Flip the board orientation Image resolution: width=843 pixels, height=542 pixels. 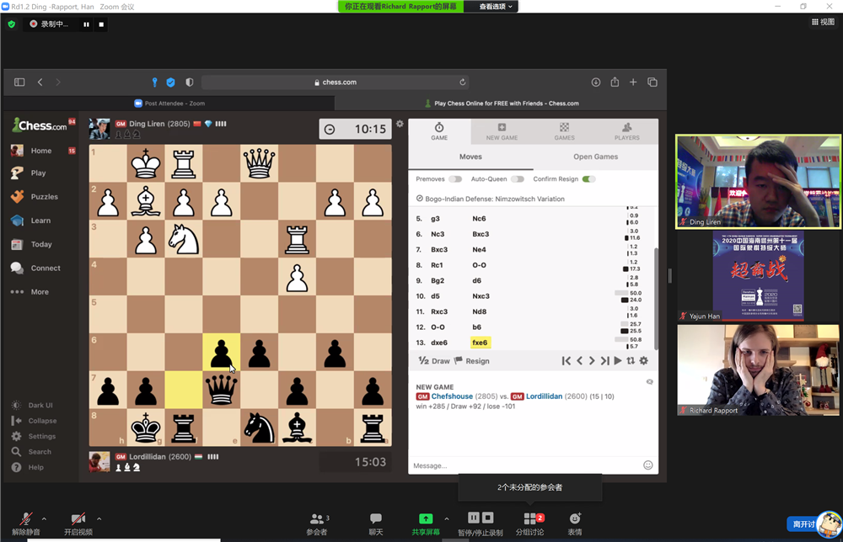click(631, 361)
